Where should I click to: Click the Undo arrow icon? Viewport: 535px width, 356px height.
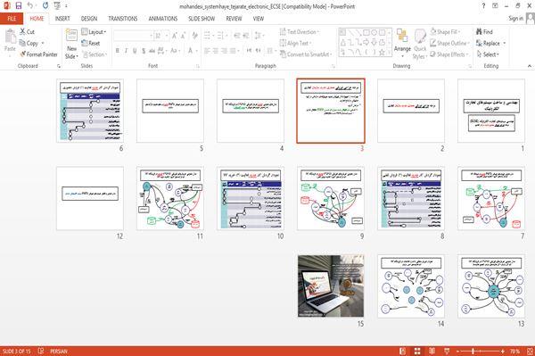[x=30, y=6]
